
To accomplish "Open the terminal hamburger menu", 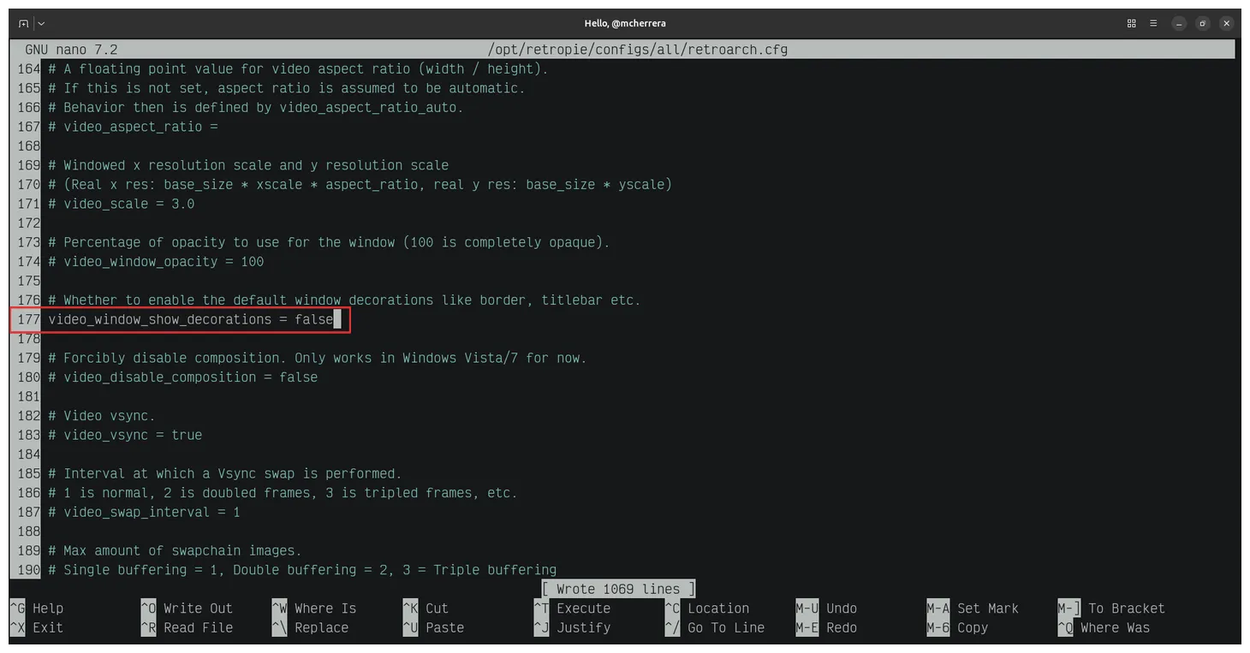I will click(x=1155, y=23).
